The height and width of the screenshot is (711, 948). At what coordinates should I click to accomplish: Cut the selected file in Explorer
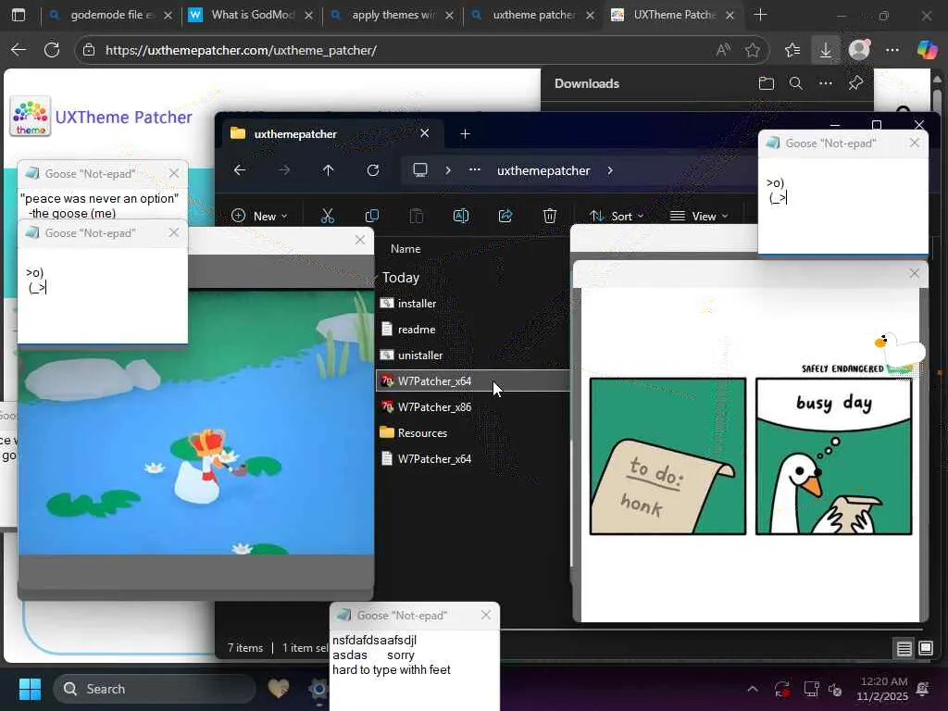[x=327, y=216]
